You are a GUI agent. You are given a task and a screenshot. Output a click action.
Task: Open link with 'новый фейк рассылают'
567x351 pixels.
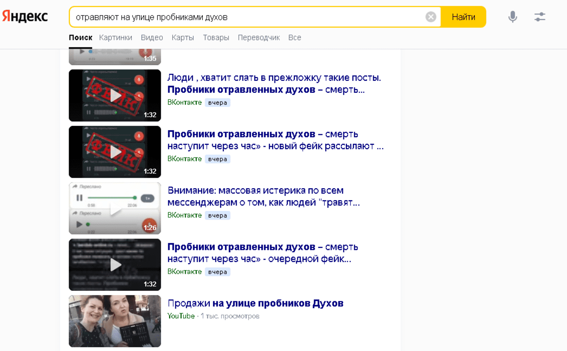click(275, 140)
